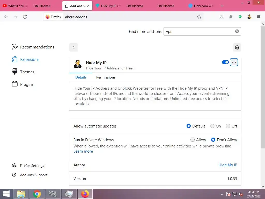Screen dimensions: 265x199
Task: Open the Firefox hamburger menu
Action: click(x=259, y=17)
